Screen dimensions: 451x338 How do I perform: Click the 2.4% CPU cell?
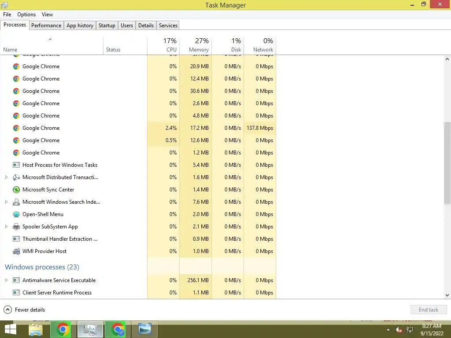point(163,128)
